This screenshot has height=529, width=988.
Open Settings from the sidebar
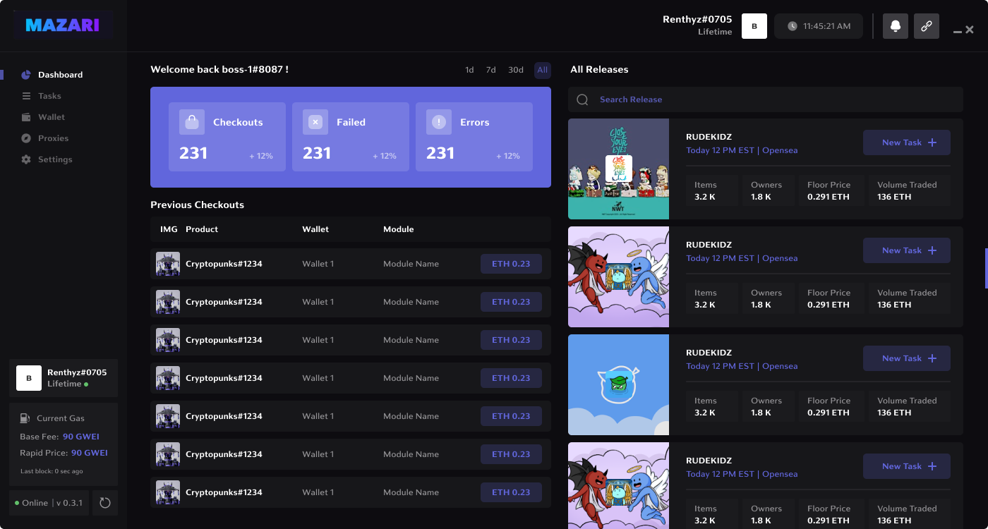point(55,159)
